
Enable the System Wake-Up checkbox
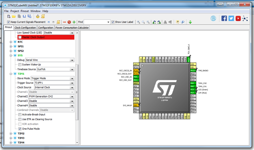click(x=20, y=65)
